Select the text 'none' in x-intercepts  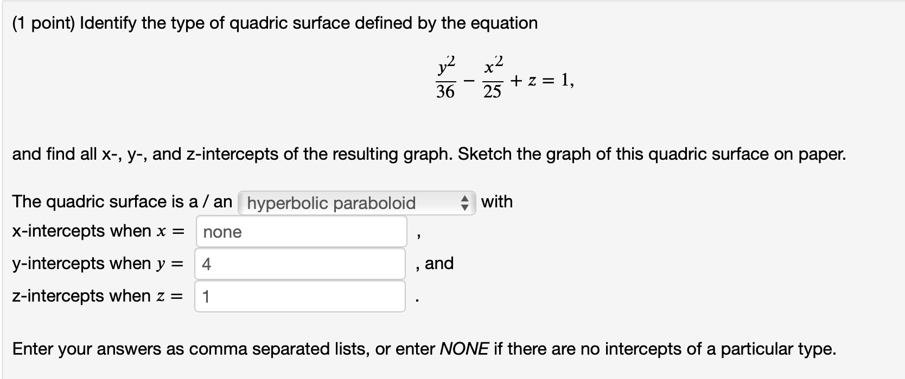(x=221, y=233)
